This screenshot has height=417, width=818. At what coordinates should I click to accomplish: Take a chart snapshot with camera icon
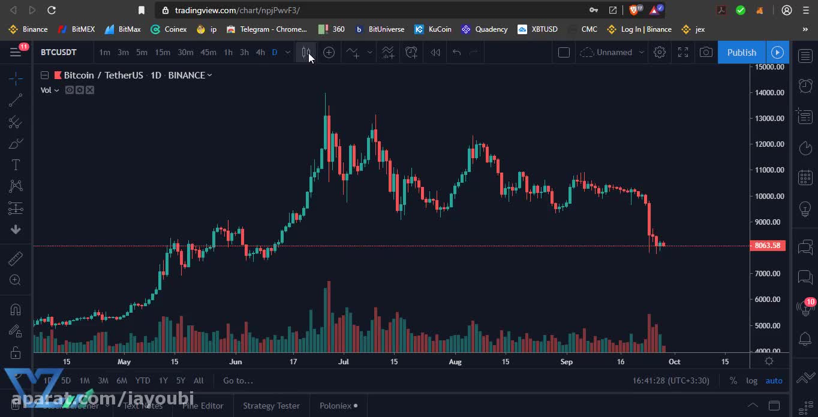(x=706, y=52)
